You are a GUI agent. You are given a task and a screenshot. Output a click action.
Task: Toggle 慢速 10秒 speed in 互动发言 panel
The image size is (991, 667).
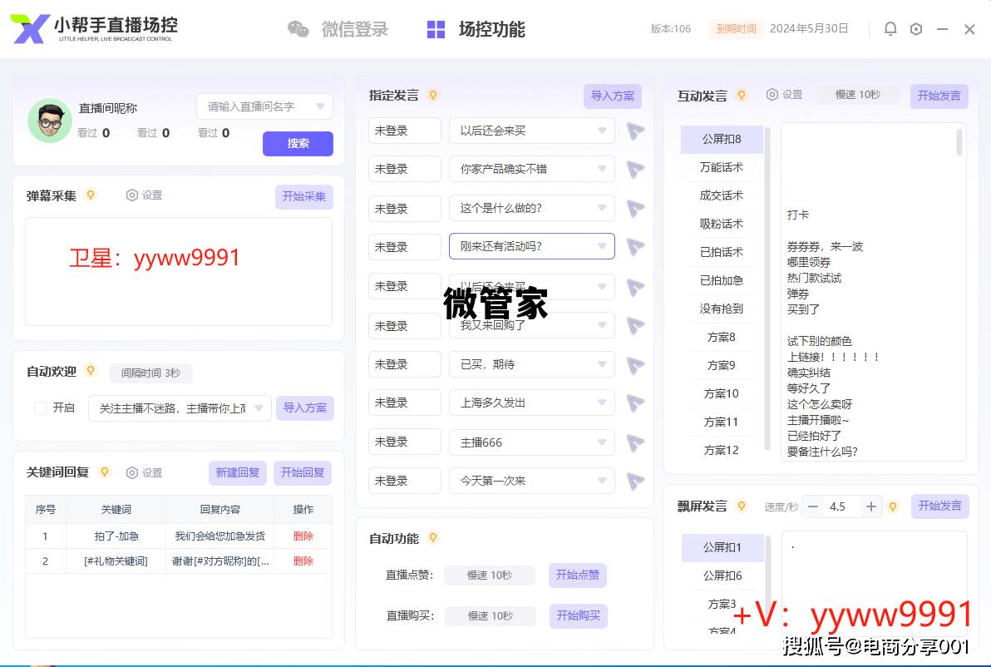click(x=858, y=95)
